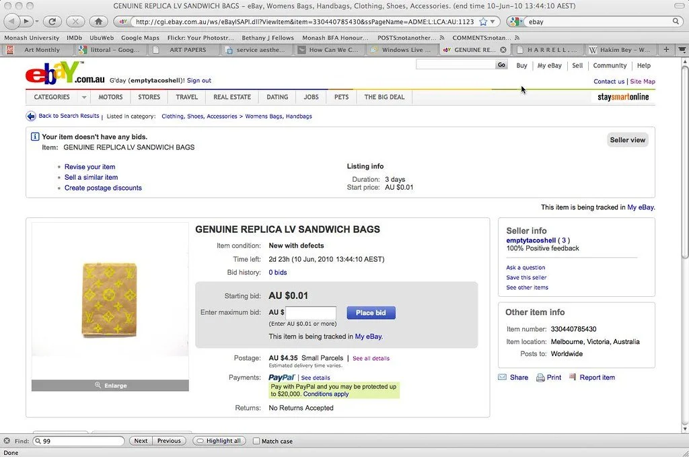Image resolution: width=689 pixels, height=457 pixels.
Task: Click the Place bid button
Action: pos(371,313)
